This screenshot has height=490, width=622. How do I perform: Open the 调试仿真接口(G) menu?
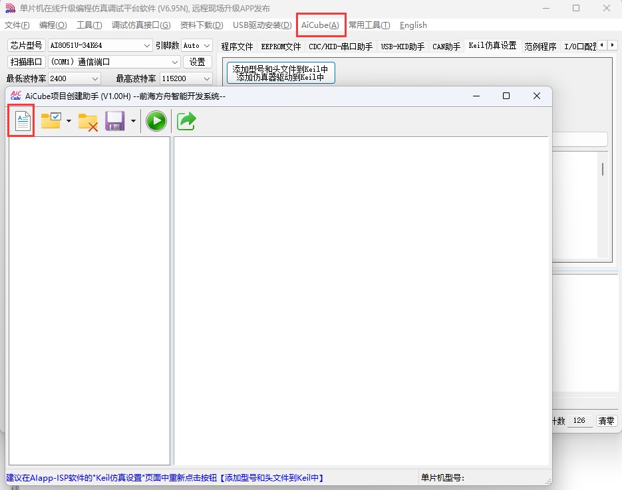141,25
